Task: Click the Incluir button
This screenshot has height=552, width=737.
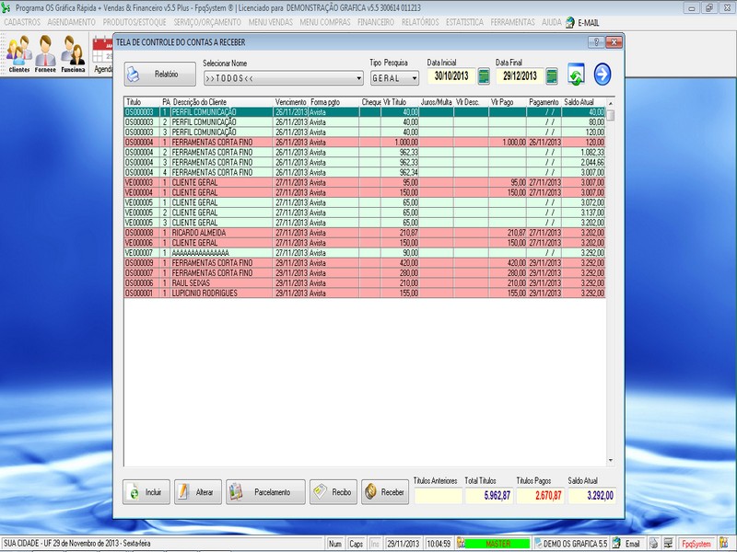Action: [x=146, y=492]
